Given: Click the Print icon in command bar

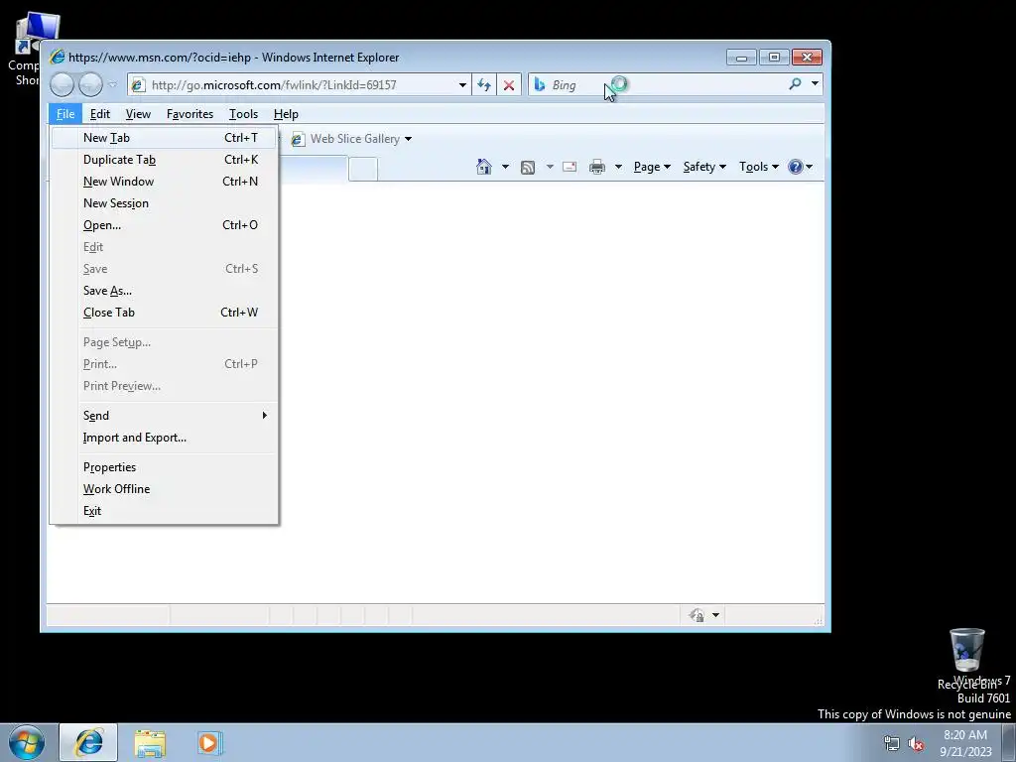Looking at the screenshot, I should click(x=597, y=167).
